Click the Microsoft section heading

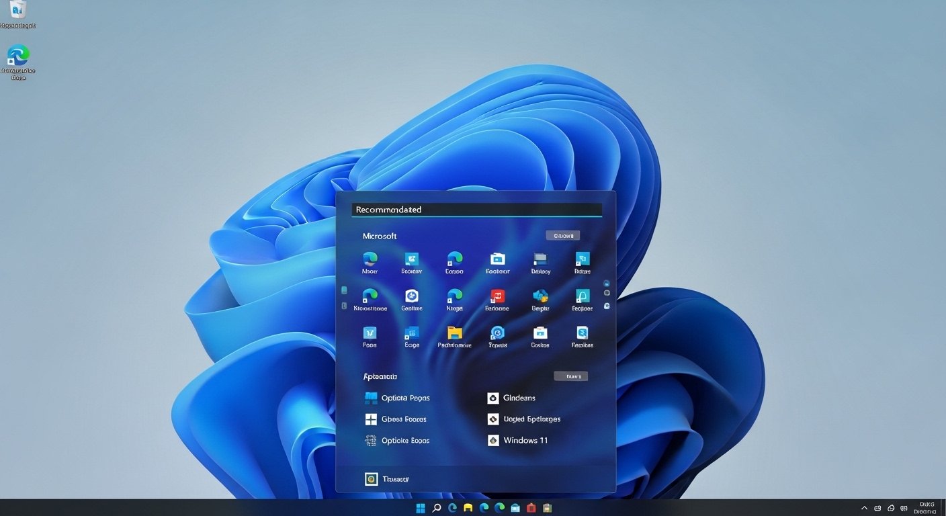380,236
